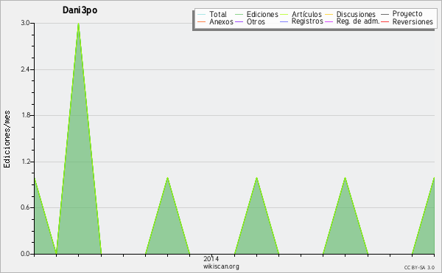Click the 0.0 y-axis value
The image size is (442, 273).
[x=25, y=254]
